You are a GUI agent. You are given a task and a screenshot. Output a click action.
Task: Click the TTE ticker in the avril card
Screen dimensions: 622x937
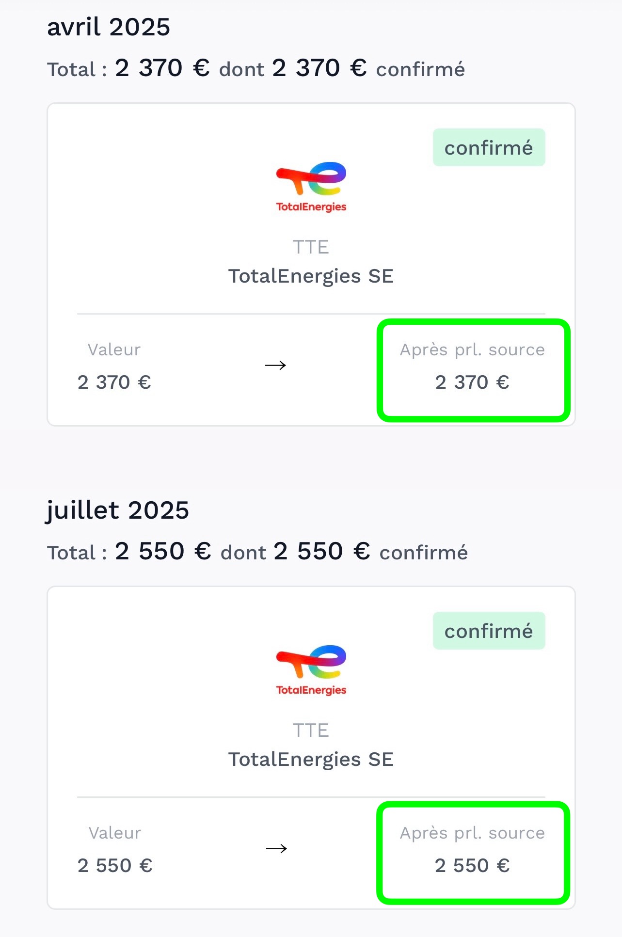[x=311, y=247]
